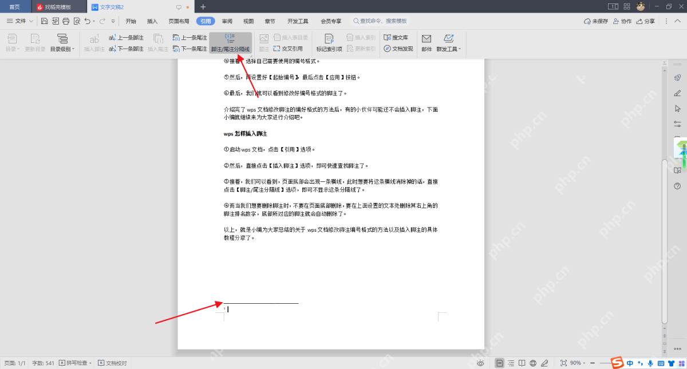Screen dimensions: 687x369
Task: Open the more options vertical dots menu
Action: (x=666, y=21)
